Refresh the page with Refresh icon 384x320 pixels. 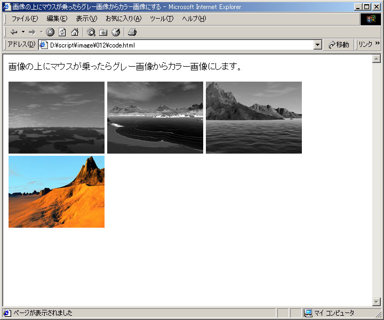click(x=62, y=32)
